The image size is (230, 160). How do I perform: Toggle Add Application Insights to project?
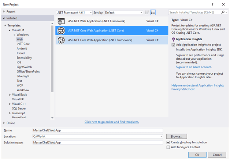173,45
